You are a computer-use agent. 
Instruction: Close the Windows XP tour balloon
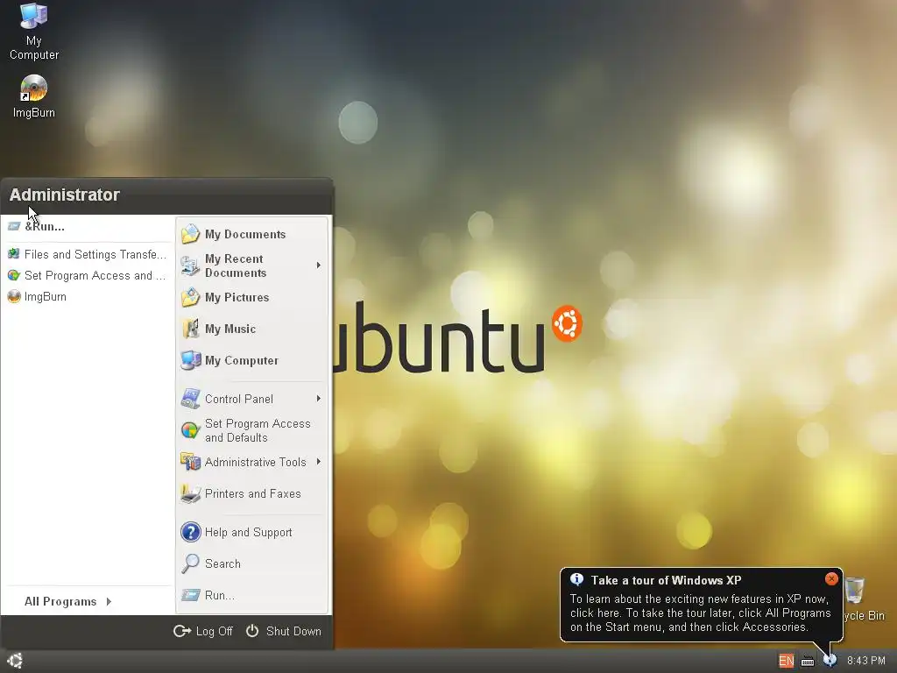coord(832,579)
